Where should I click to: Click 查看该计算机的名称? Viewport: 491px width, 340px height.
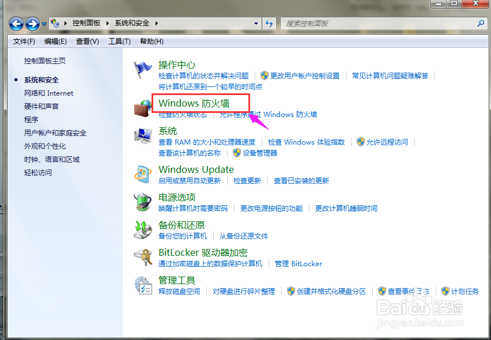point(190,153)
